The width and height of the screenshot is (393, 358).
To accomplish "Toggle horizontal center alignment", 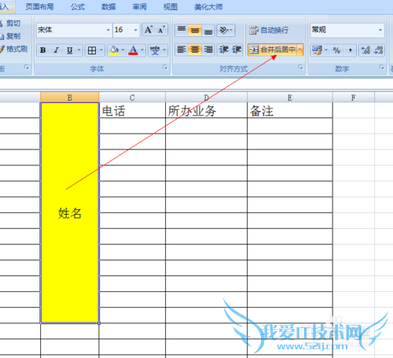I will 195,50.
